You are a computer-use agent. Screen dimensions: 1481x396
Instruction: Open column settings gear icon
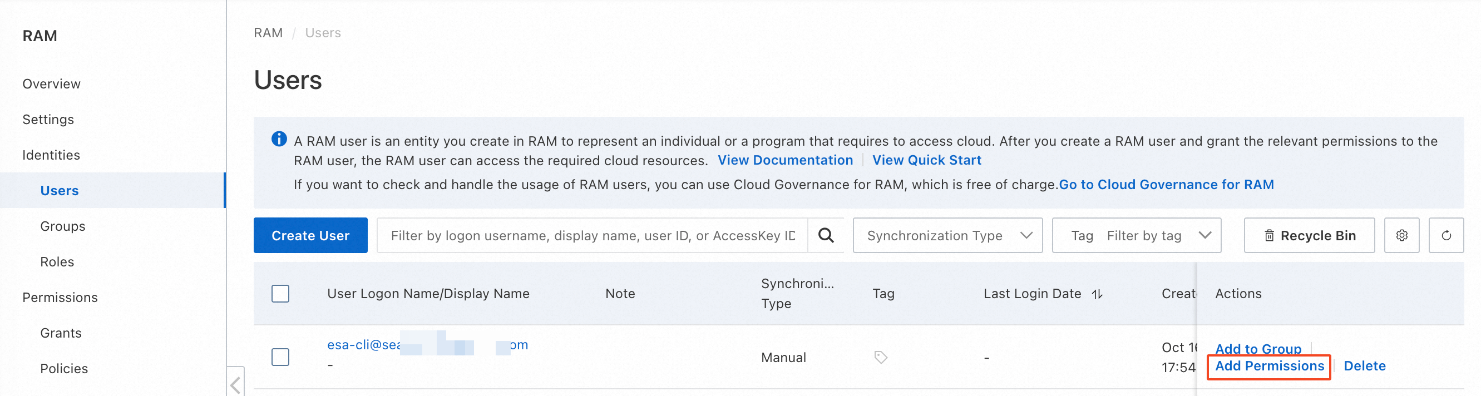click(x=1401, y=235)
